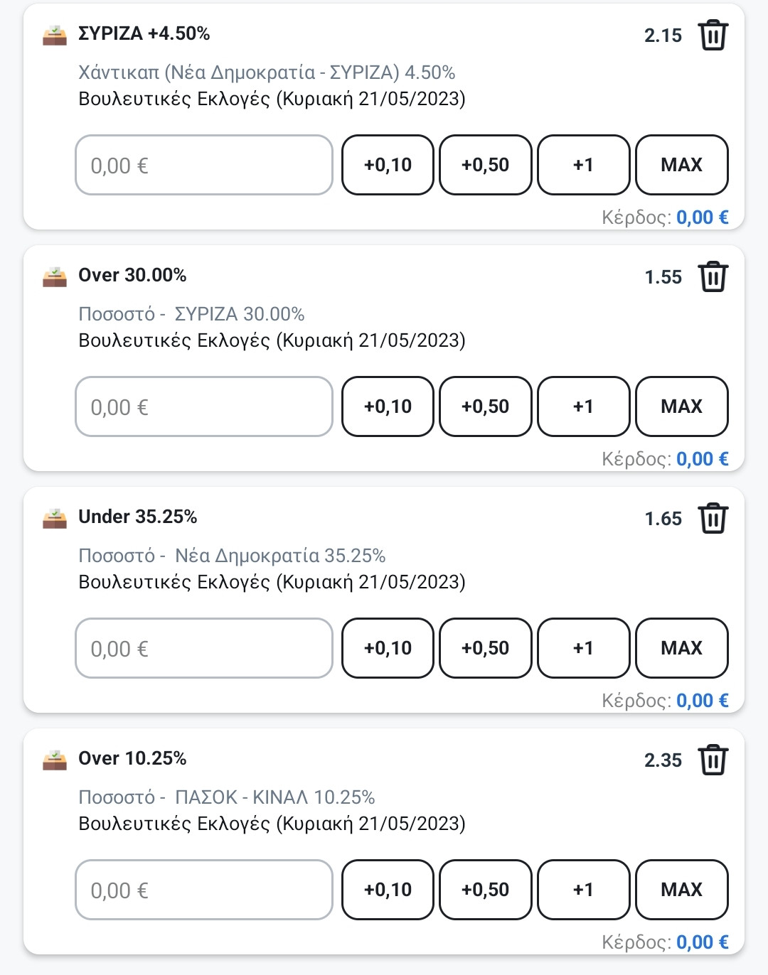Add +0,50 to Over 30.00% stake
Viewport: 768px width, 975px height.
[486, 406]
